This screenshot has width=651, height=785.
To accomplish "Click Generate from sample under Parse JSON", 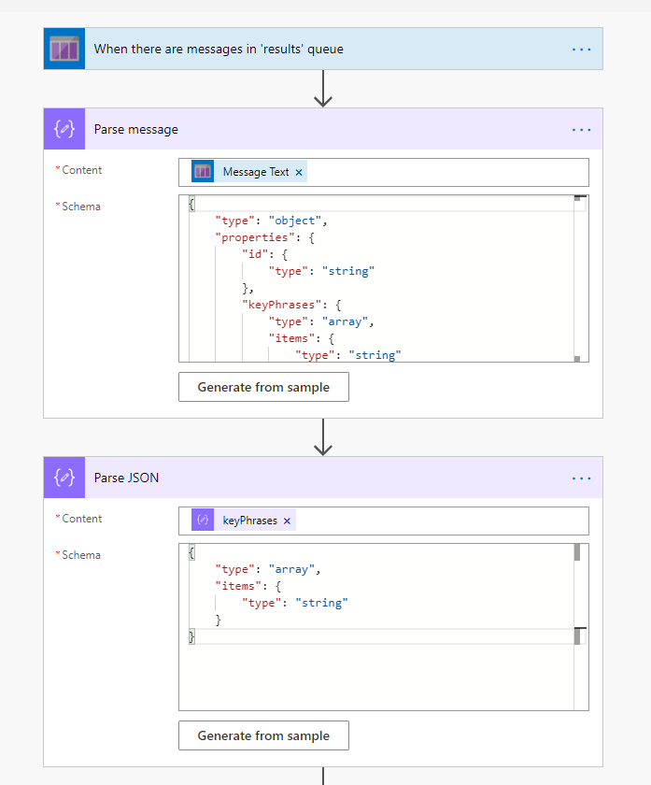I will 263,735.
